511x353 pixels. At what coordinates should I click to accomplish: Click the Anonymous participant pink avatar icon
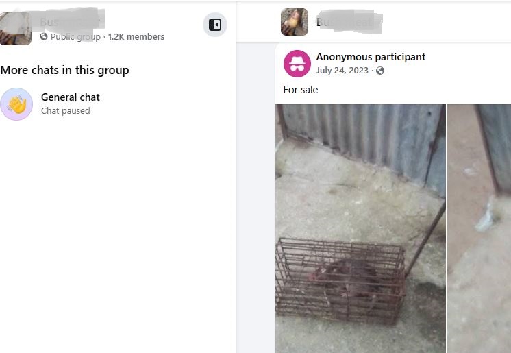pos(297,64)
